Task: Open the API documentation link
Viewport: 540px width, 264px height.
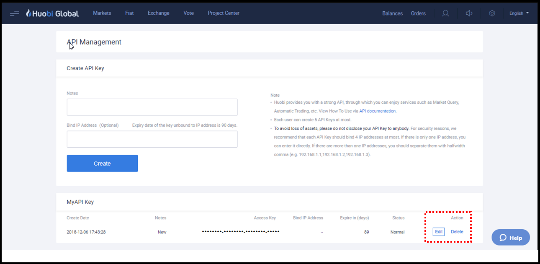Action: coord(377,111)
